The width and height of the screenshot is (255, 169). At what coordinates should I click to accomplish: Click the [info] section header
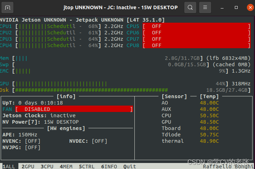66,96
